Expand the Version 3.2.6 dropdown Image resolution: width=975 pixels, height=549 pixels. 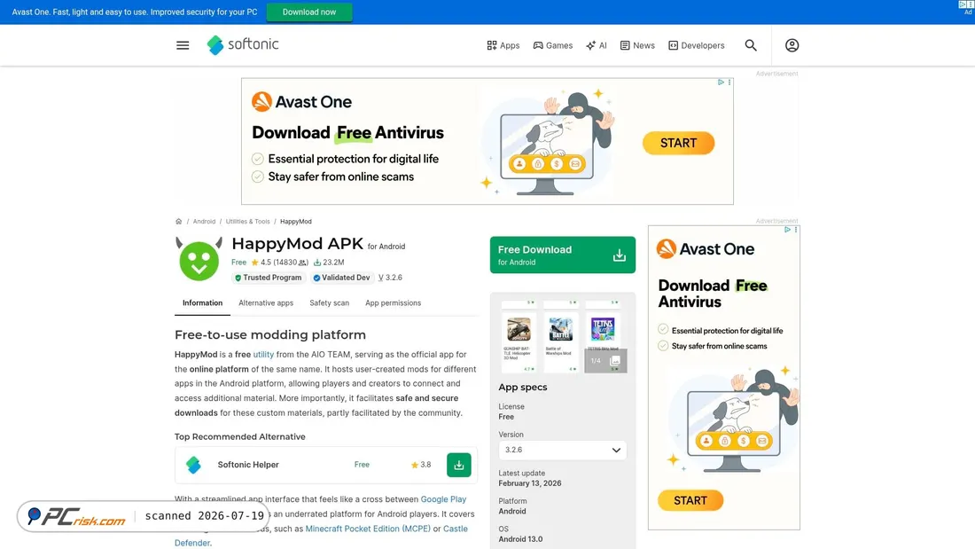point(563,450)
